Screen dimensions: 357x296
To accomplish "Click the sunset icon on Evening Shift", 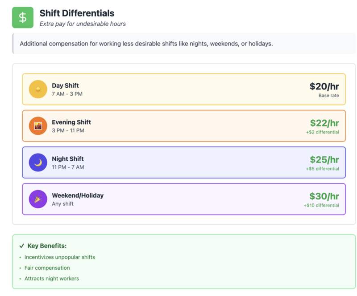I will (x=37, y=126).
